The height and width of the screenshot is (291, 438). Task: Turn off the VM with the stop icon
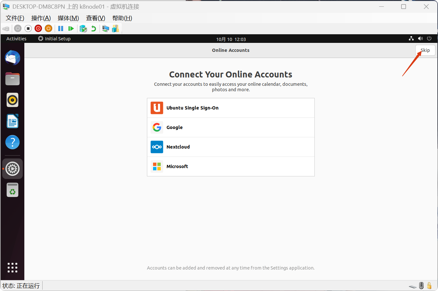tap(28, 28)
